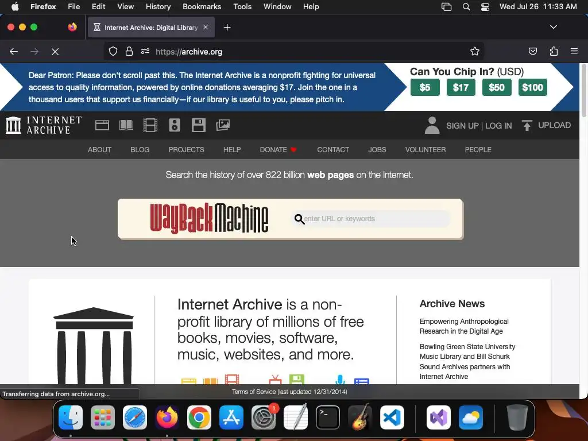The height and width of the screenshot is (441, 588).
Task: Open the File menu
Action: [73, 7]
